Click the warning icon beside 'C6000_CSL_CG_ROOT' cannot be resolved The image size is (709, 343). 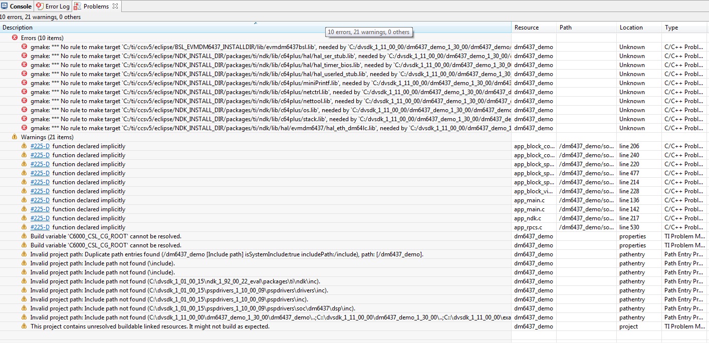24,236
